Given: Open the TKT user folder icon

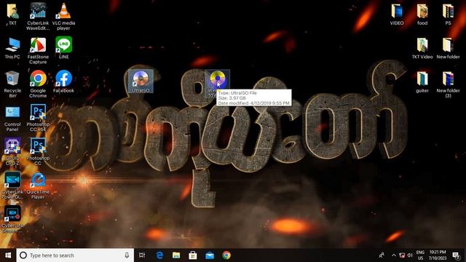Looking at the screenshot, I should [x=12, y=15].
